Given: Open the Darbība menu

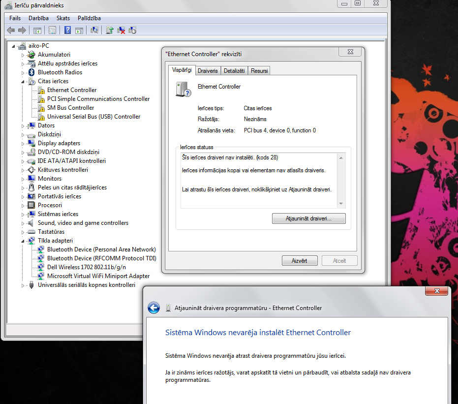Looking at the screenshot, I should (38, 18).
